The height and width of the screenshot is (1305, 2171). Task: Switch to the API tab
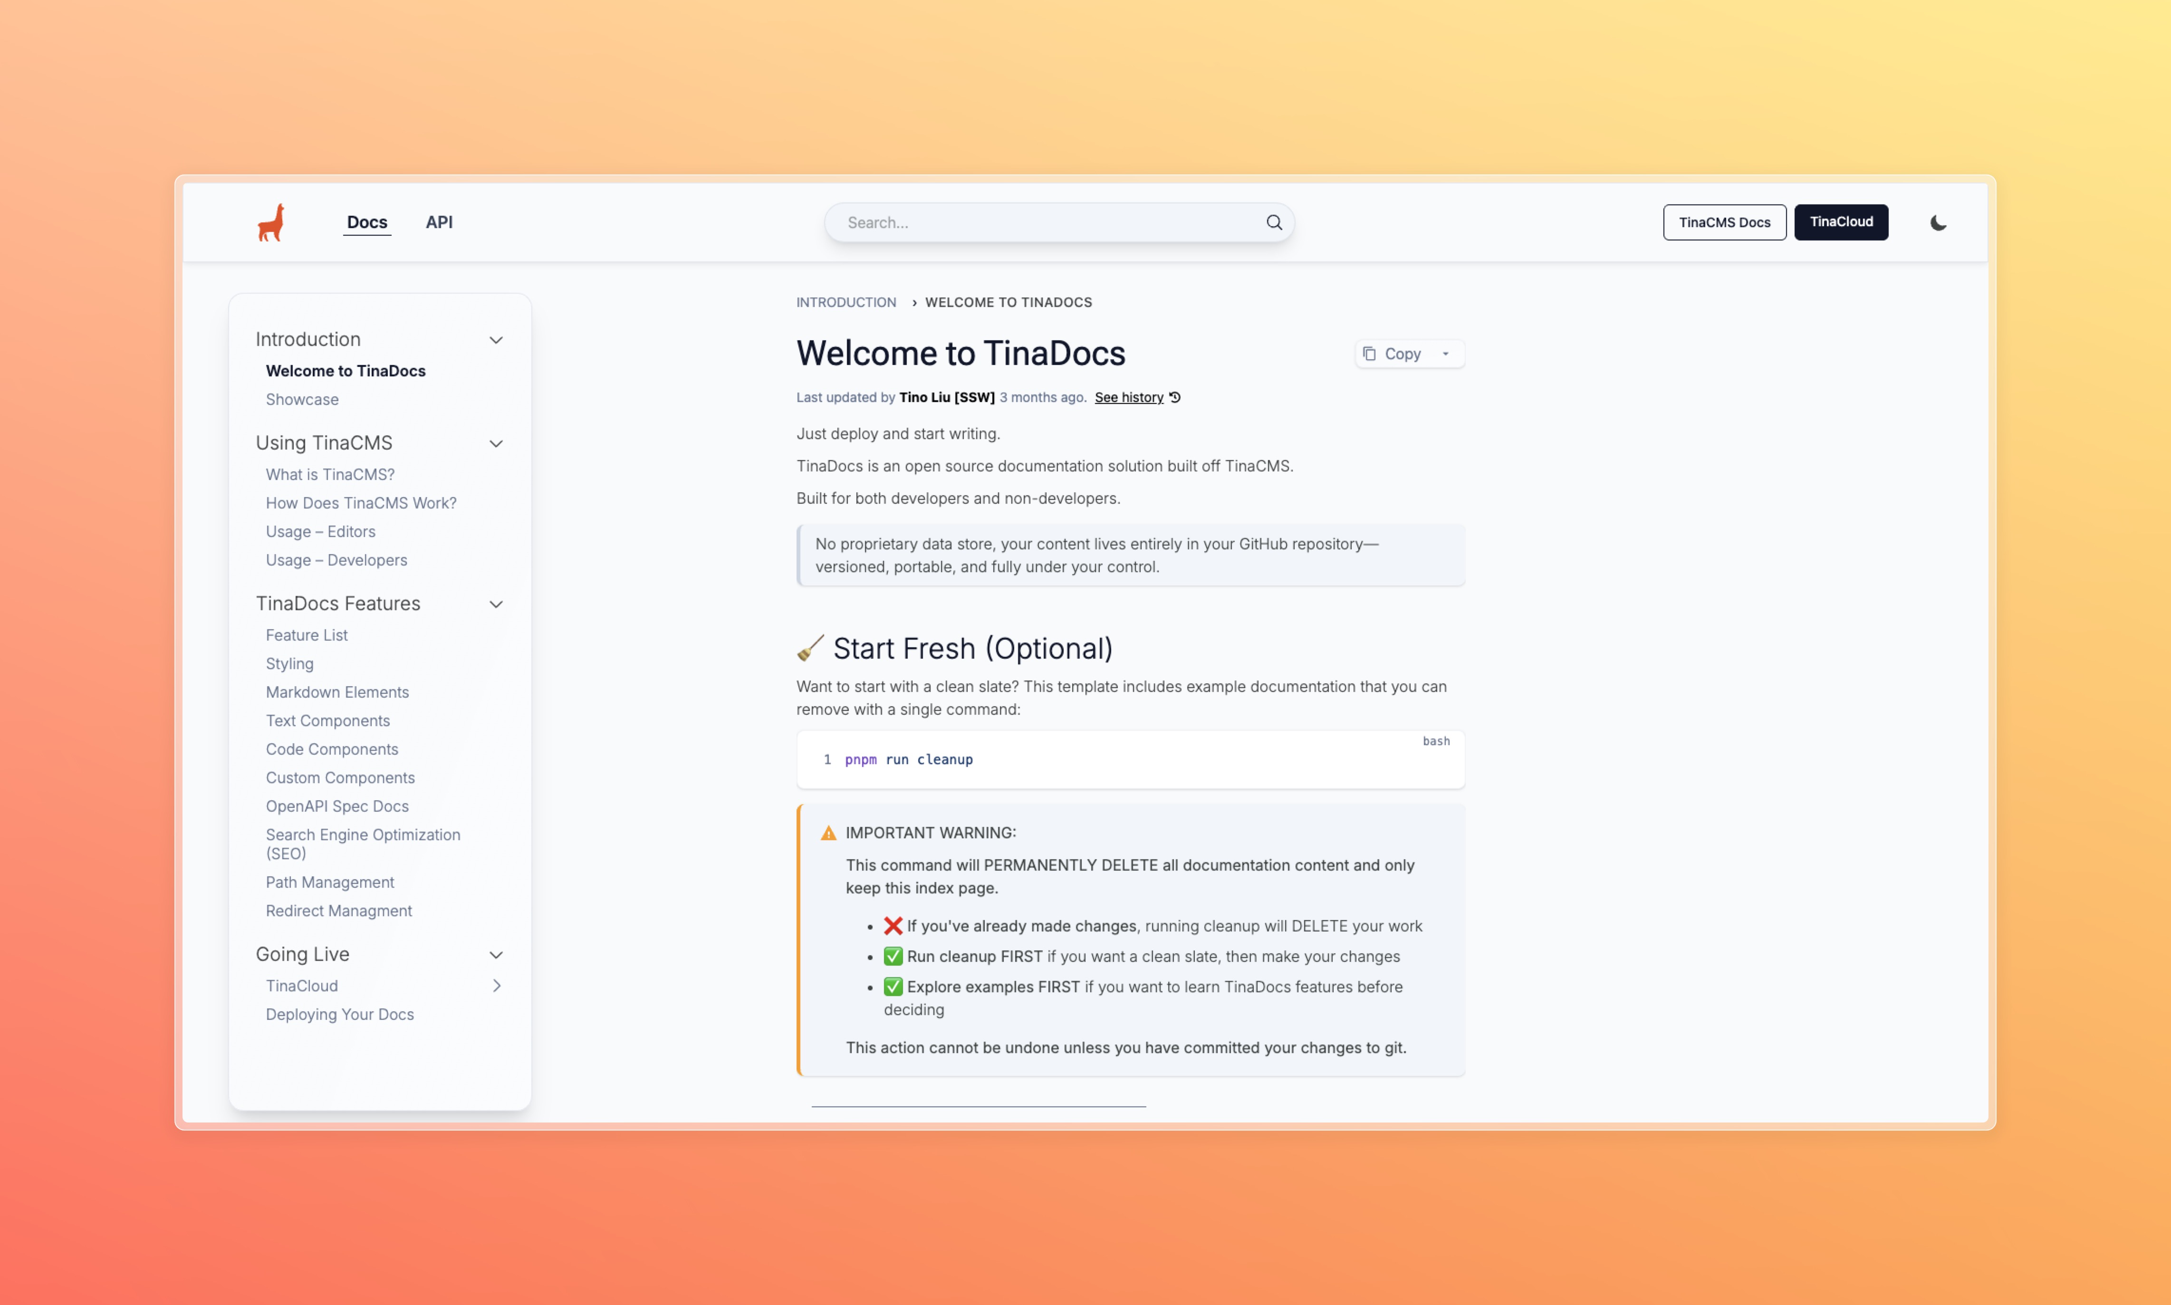tap(439, 222)
